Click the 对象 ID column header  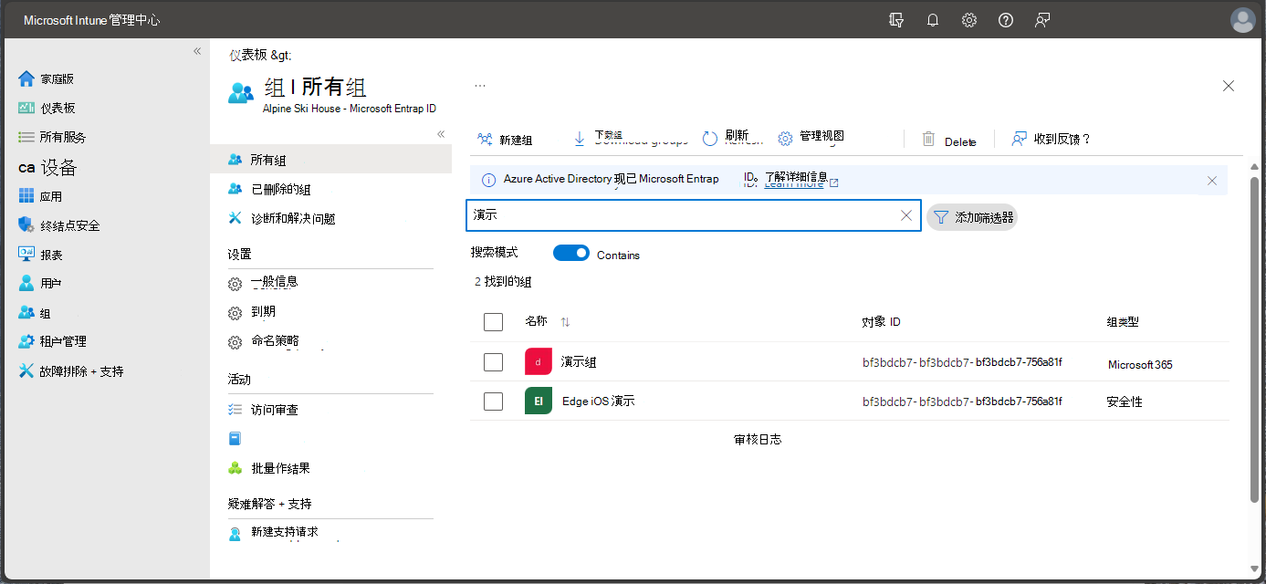881,322
